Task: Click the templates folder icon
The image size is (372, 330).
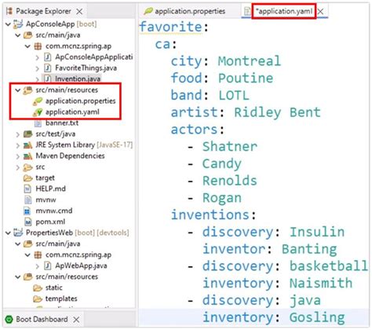Action: pyautogui.click(x=38, y=299)
